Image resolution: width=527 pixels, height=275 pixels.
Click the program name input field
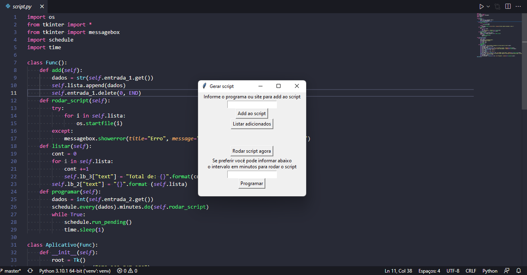252,104
